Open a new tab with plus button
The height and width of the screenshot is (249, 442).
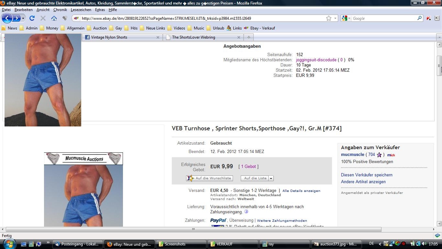pyautogui.click(x=249, y=37)
